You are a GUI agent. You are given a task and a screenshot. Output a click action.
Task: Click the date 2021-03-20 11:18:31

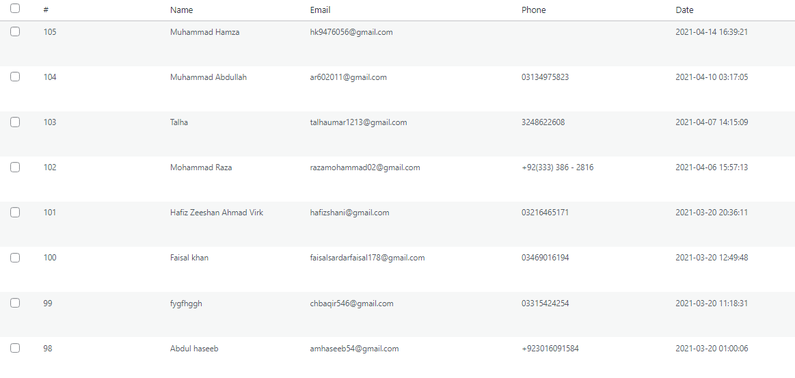point(712,303)
